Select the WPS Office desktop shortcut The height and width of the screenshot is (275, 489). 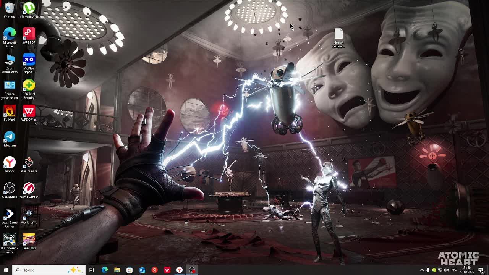29,113
